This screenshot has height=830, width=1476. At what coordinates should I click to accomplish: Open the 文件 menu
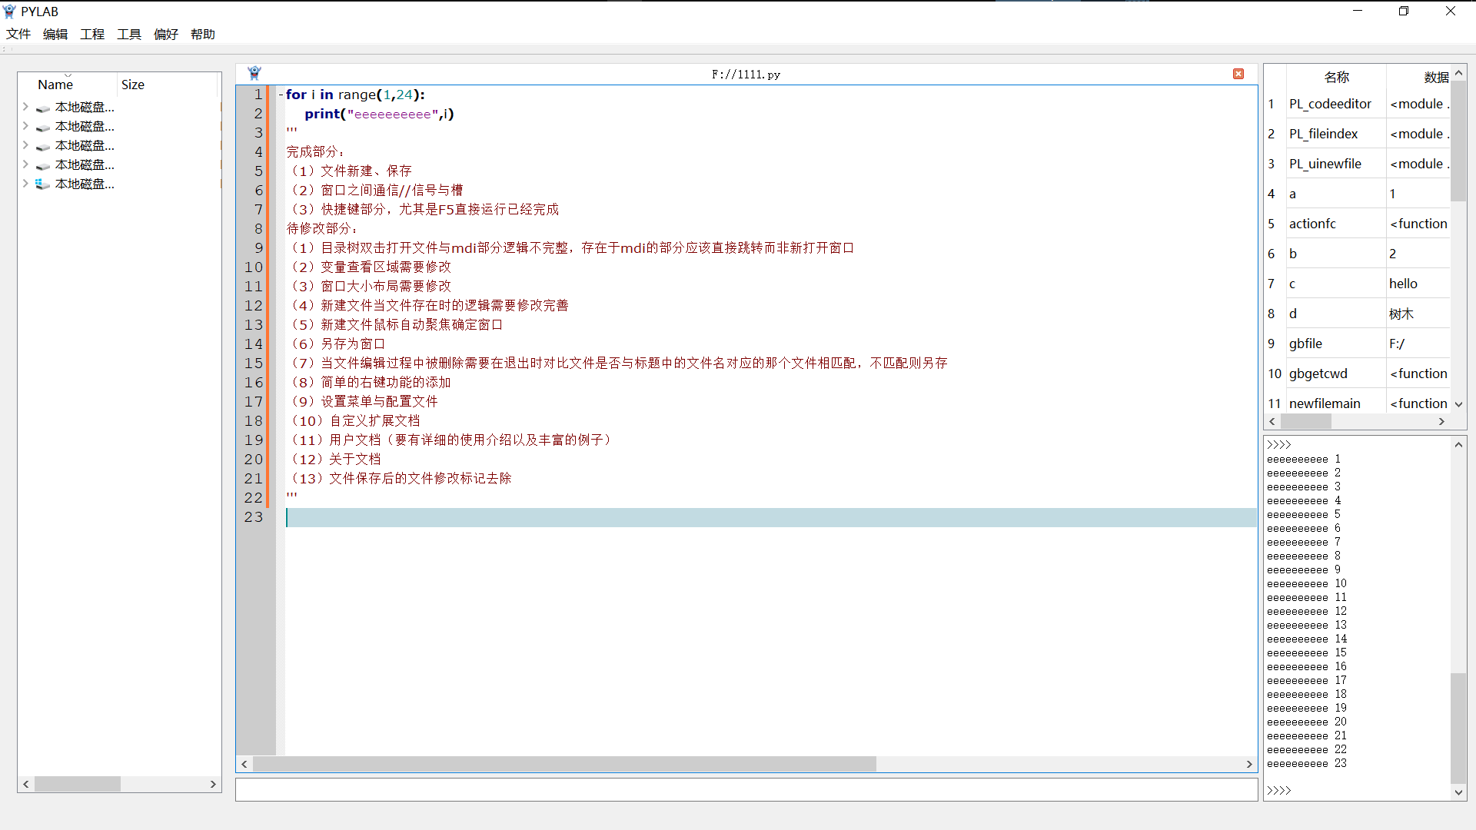pyautogui.click(x=18, y=34)
